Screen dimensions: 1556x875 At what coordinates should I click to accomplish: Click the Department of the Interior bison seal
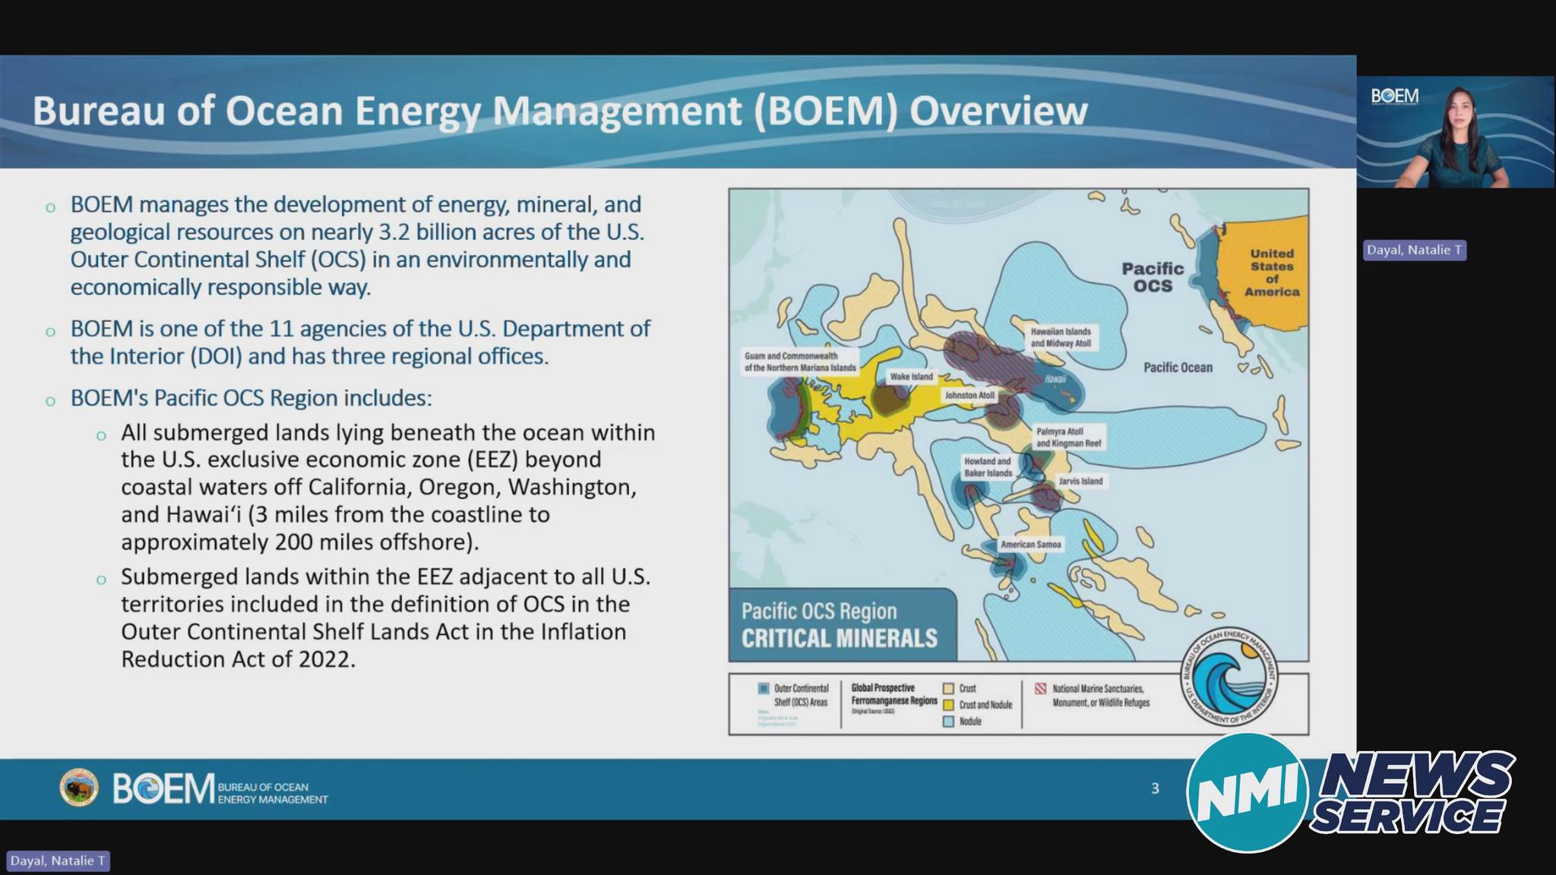coord(79,788)
